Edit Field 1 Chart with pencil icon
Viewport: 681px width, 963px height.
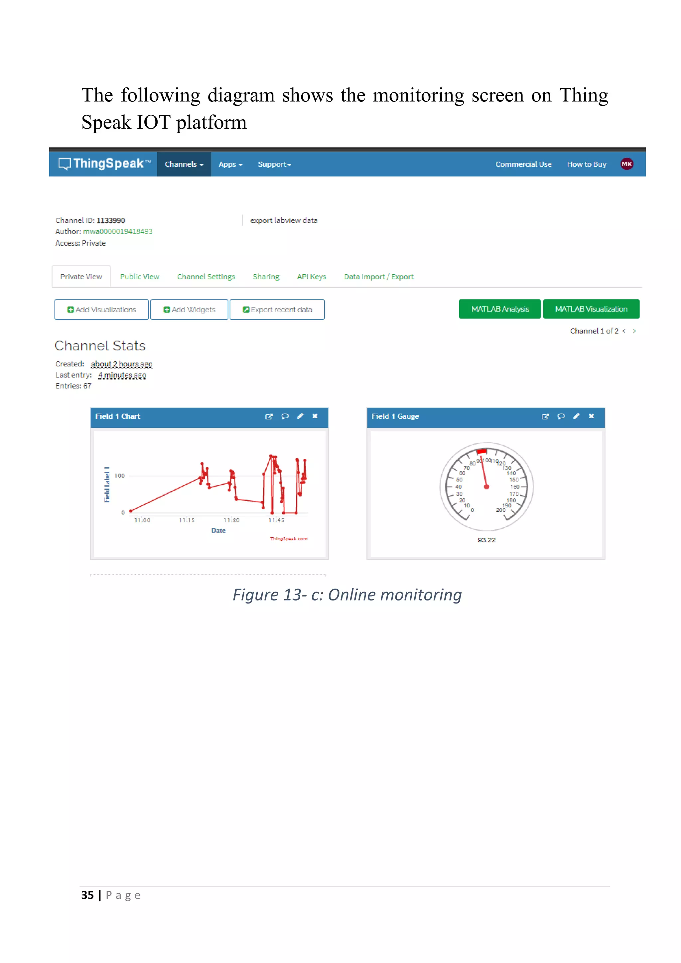[x=300, y=416]
